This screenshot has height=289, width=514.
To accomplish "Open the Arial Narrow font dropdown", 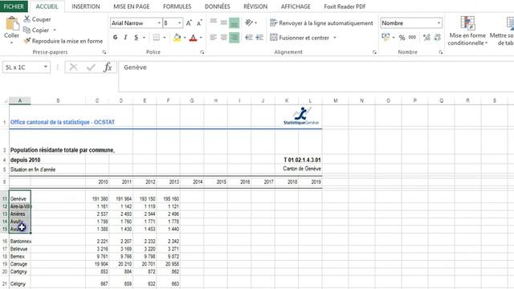I will 159,23.
